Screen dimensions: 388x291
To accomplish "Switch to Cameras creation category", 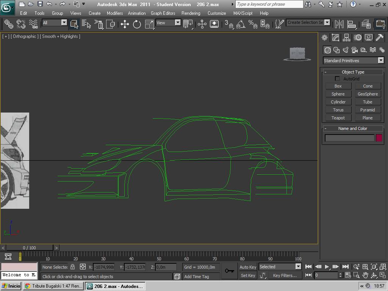I will tap(355, 50).
